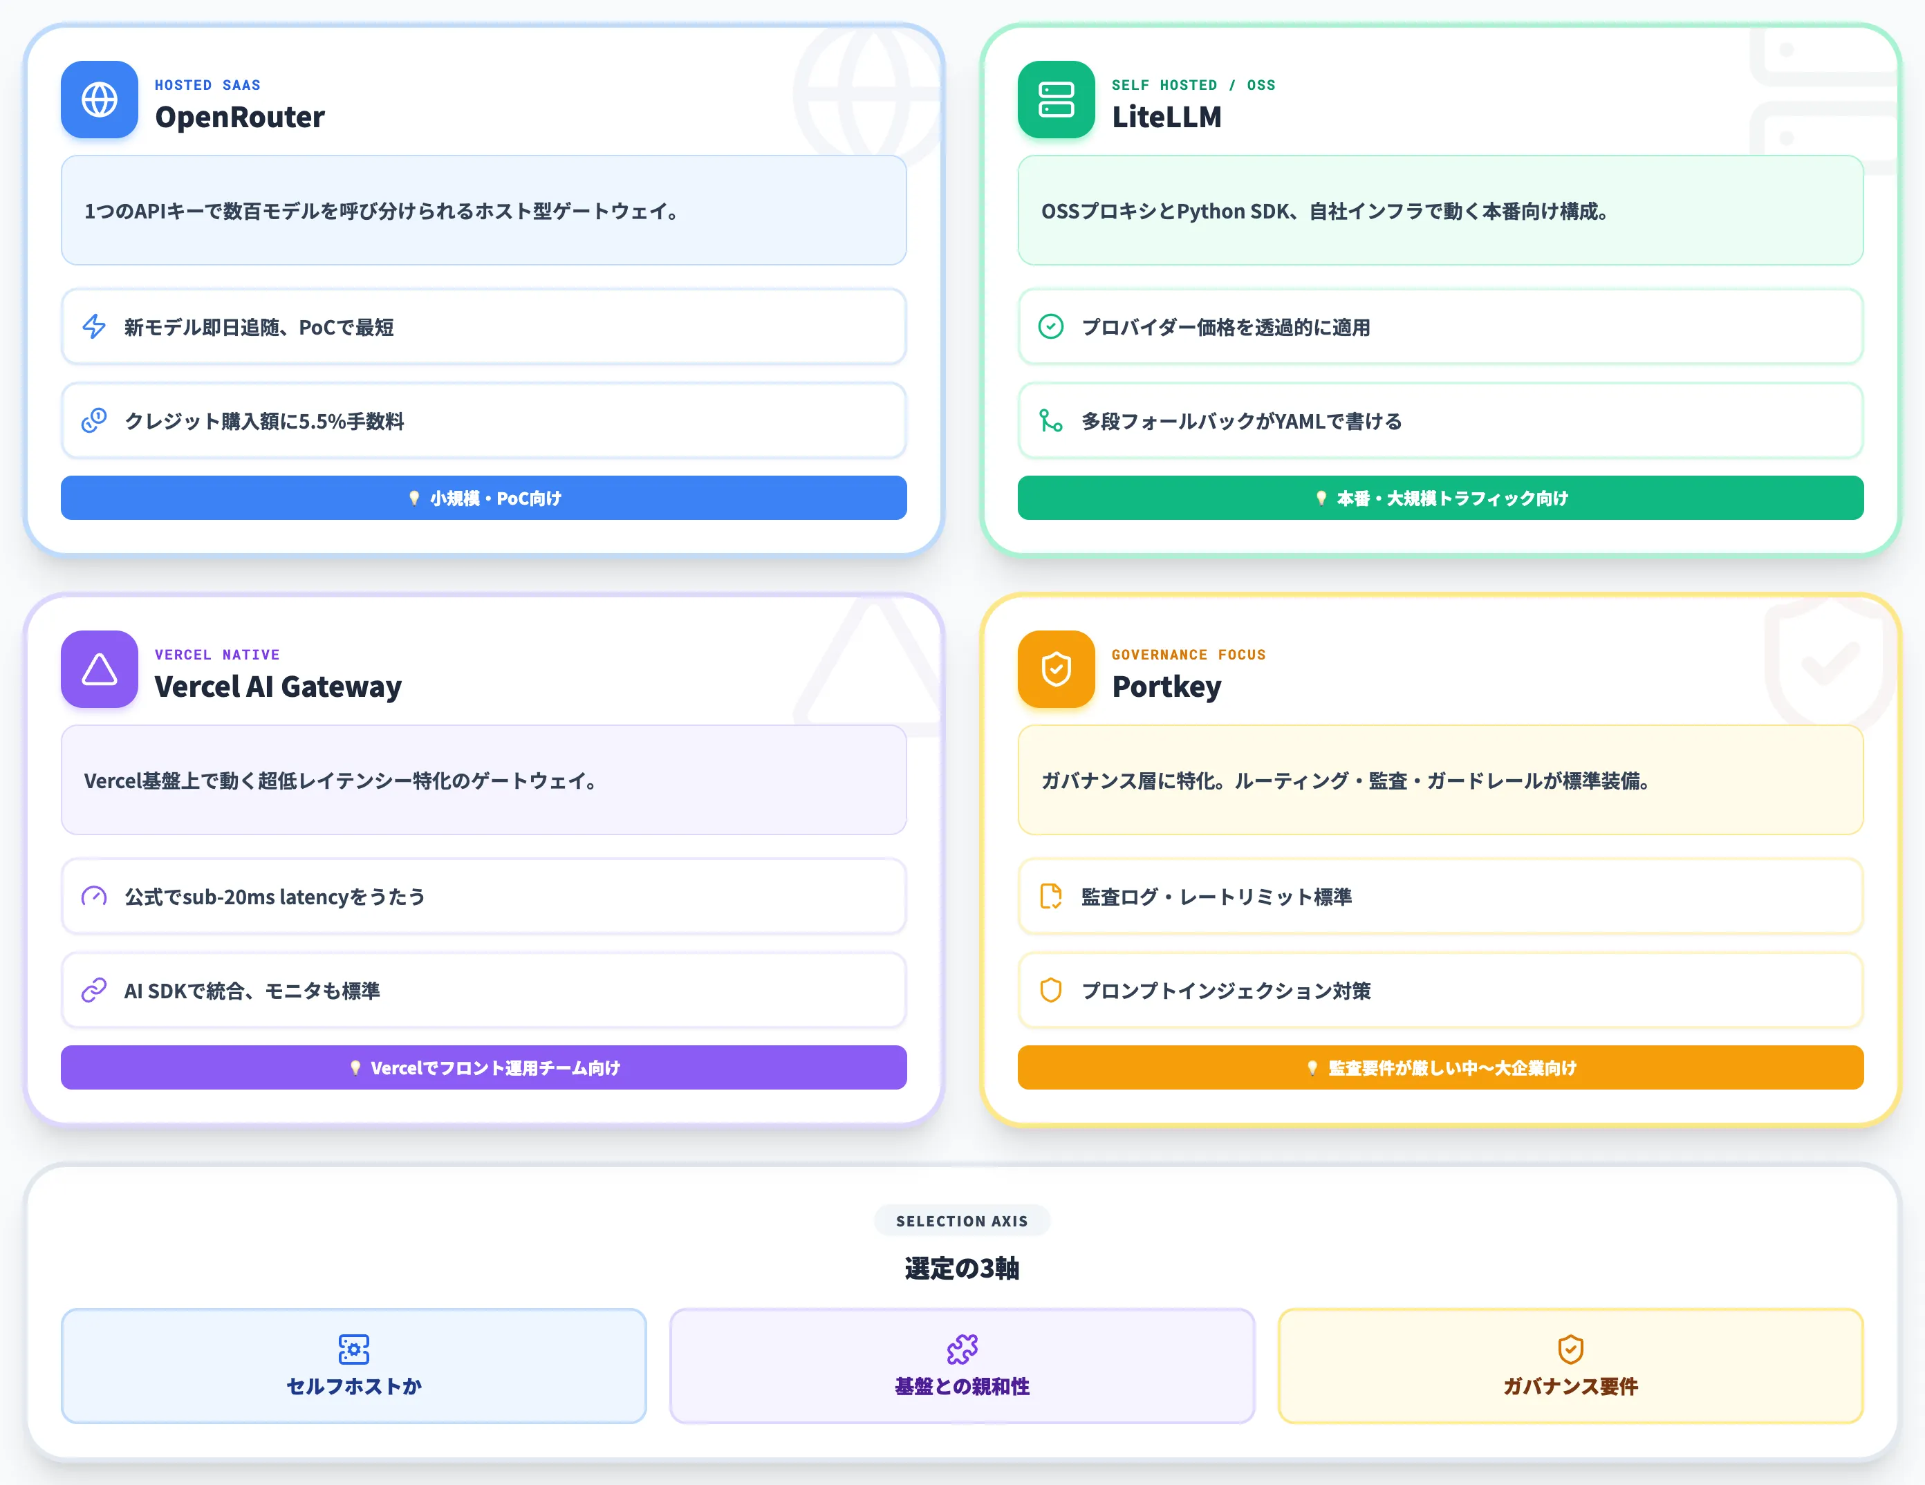The width and height of the screenshot is (1925, 1485).
Task: Click the check-circle icon beside プロバイダー価格
Action: (1050, 327)
